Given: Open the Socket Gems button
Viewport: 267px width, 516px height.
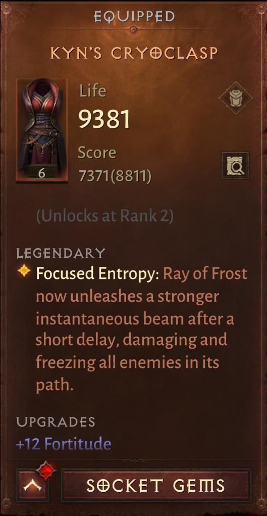Looking at the screenshot, I should pos(156,485).
